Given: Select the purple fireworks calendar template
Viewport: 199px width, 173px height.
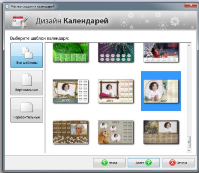Looking at the screenshot, I should (116, 53).
